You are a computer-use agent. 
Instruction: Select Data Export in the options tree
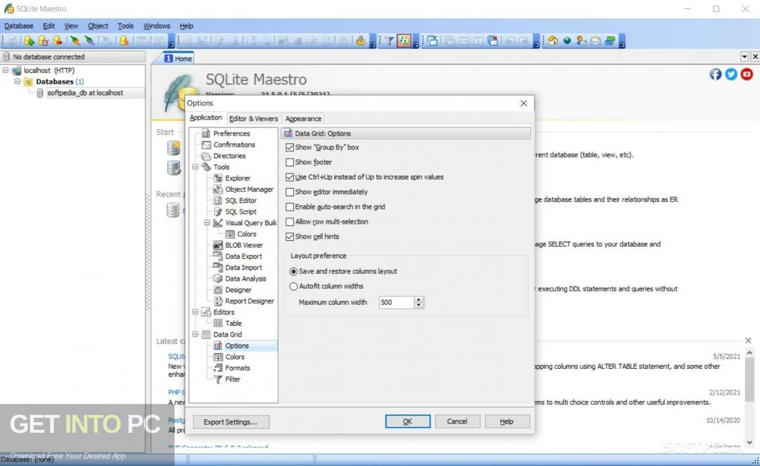coord(243,256)
